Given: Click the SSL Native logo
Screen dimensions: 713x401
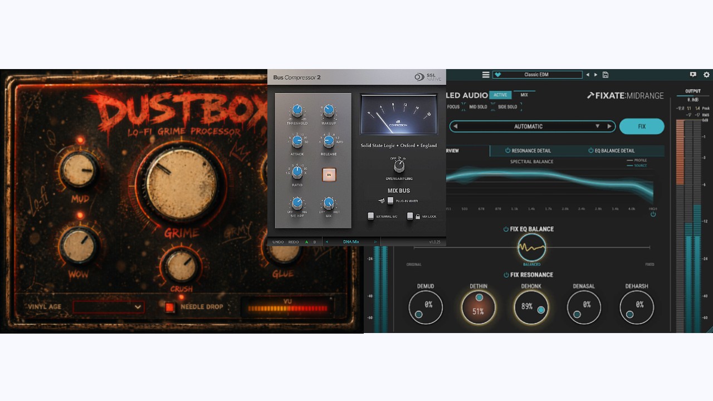Looking at the screenshot, I should (x=427, y=77).
